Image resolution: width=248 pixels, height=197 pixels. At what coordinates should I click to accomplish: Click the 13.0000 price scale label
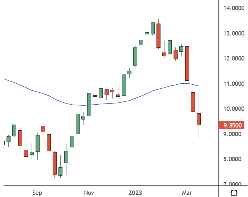[233, 33]
